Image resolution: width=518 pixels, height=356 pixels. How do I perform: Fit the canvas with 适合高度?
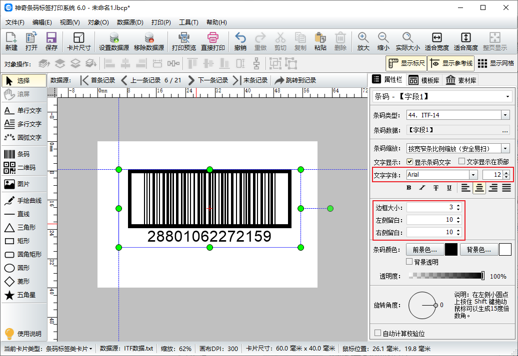[x=466, y=41]
